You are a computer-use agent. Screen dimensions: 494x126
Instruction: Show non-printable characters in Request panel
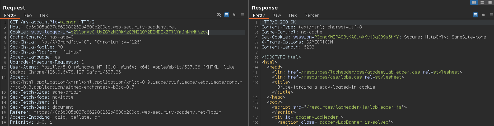pyautogui.click(x=235, y=15)
